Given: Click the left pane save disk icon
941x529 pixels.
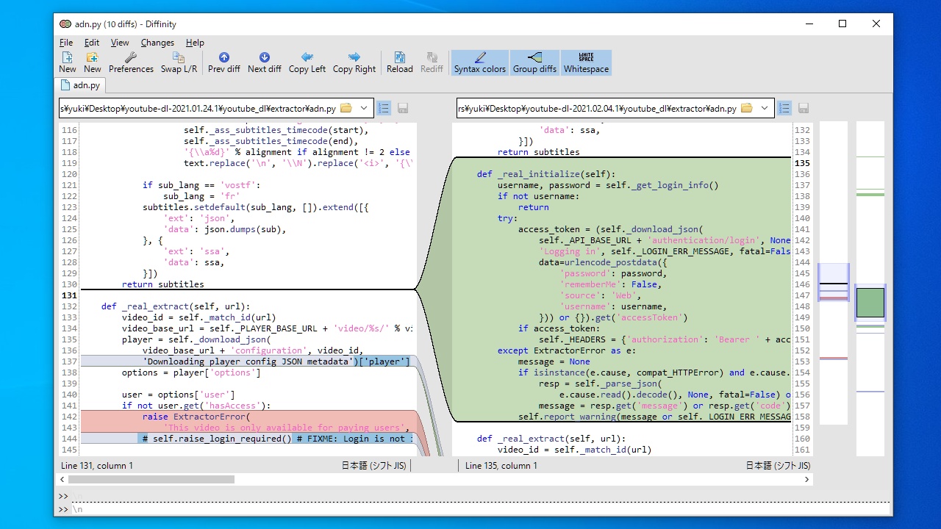Looking at the screenshot, I should [x=403, y=108].
